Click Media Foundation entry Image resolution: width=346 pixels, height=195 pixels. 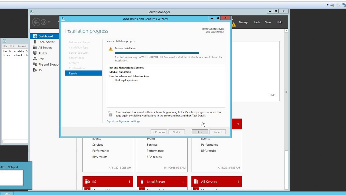click(x=120, y=72)
